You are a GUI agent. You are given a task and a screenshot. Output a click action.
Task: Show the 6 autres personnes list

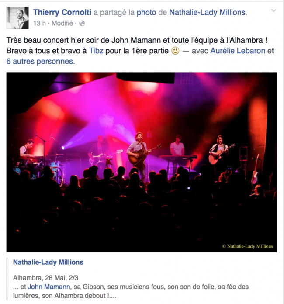coord(41,61)
